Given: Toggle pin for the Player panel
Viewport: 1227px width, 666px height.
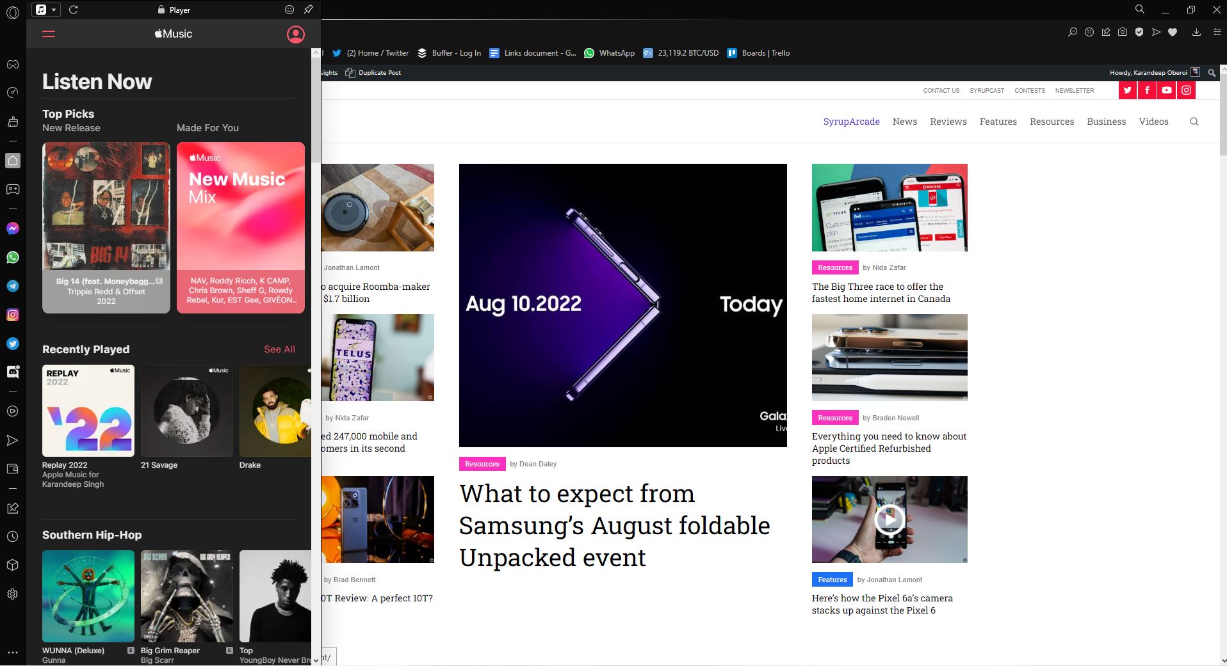Looking at the screenshot, I should pos(308,10).
